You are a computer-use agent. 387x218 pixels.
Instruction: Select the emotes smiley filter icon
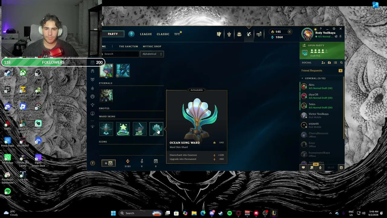[93, 96]
